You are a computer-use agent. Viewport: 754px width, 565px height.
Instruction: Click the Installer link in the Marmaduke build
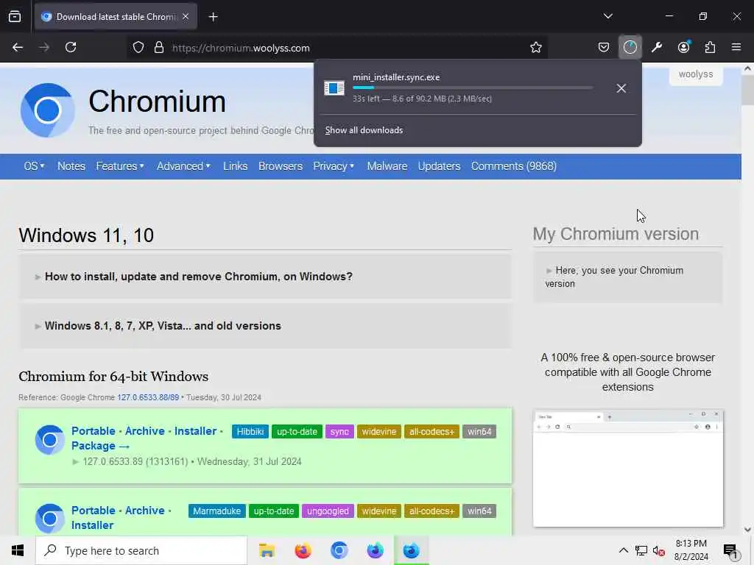tap(92, 525)
